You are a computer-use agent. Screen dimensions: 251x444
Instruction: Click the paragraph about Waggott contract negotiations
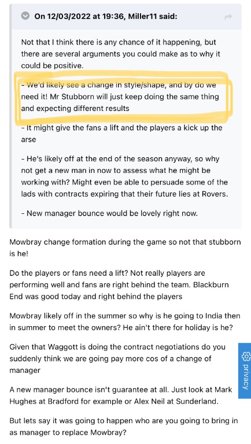click(x=117, y=358)
